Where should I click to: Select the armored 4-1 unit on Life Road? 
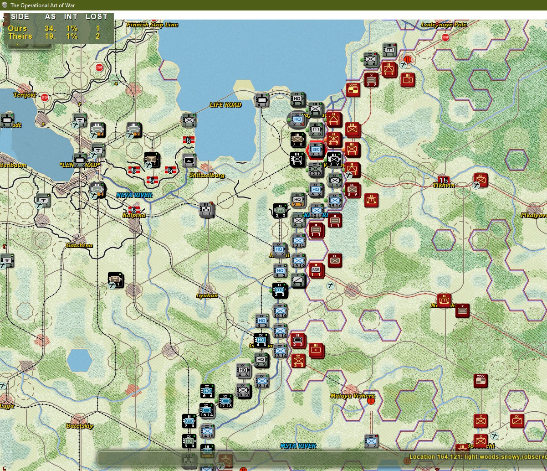click(262, 101)
